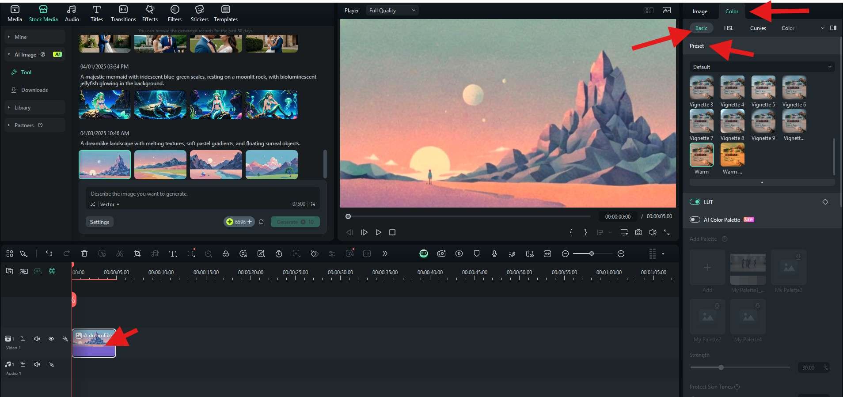
Task: Select the Crop tool in timeline toolbar
Action: (137, 254)
